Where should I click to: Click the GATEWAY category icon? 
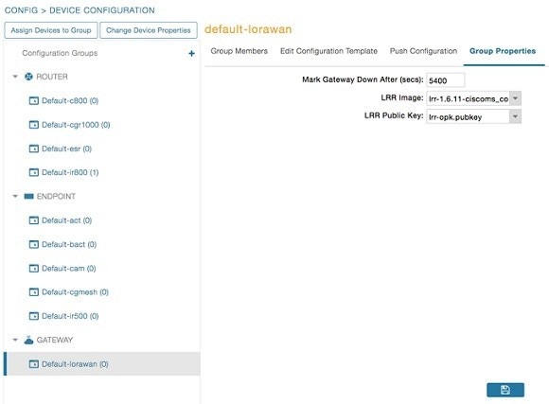(28, 340)
